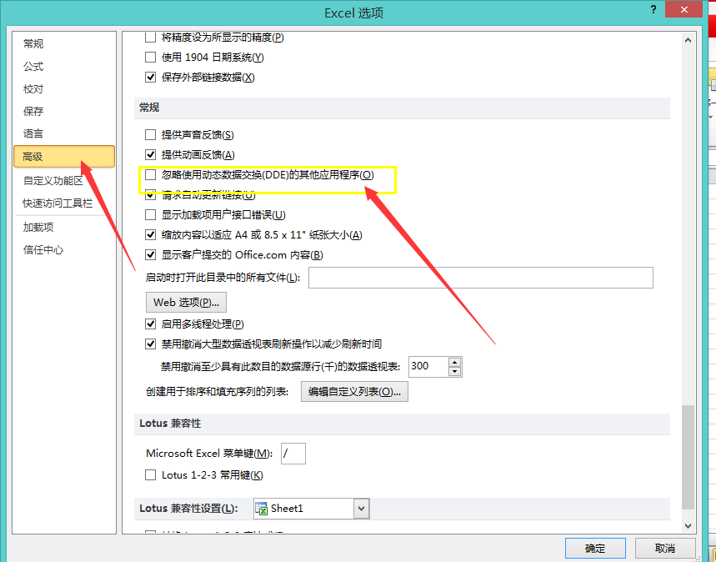Check Lotus 1-2-3 常用键 box
The height and width of the screenshot is (562, 716).
151,475
